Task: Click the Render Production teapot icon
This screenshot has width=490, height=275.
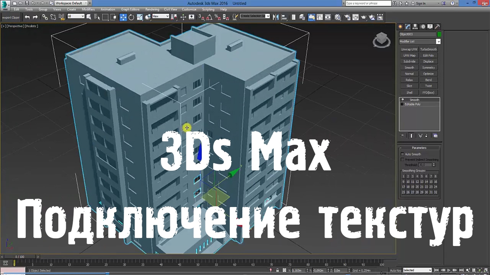Action: click(364, 17)
